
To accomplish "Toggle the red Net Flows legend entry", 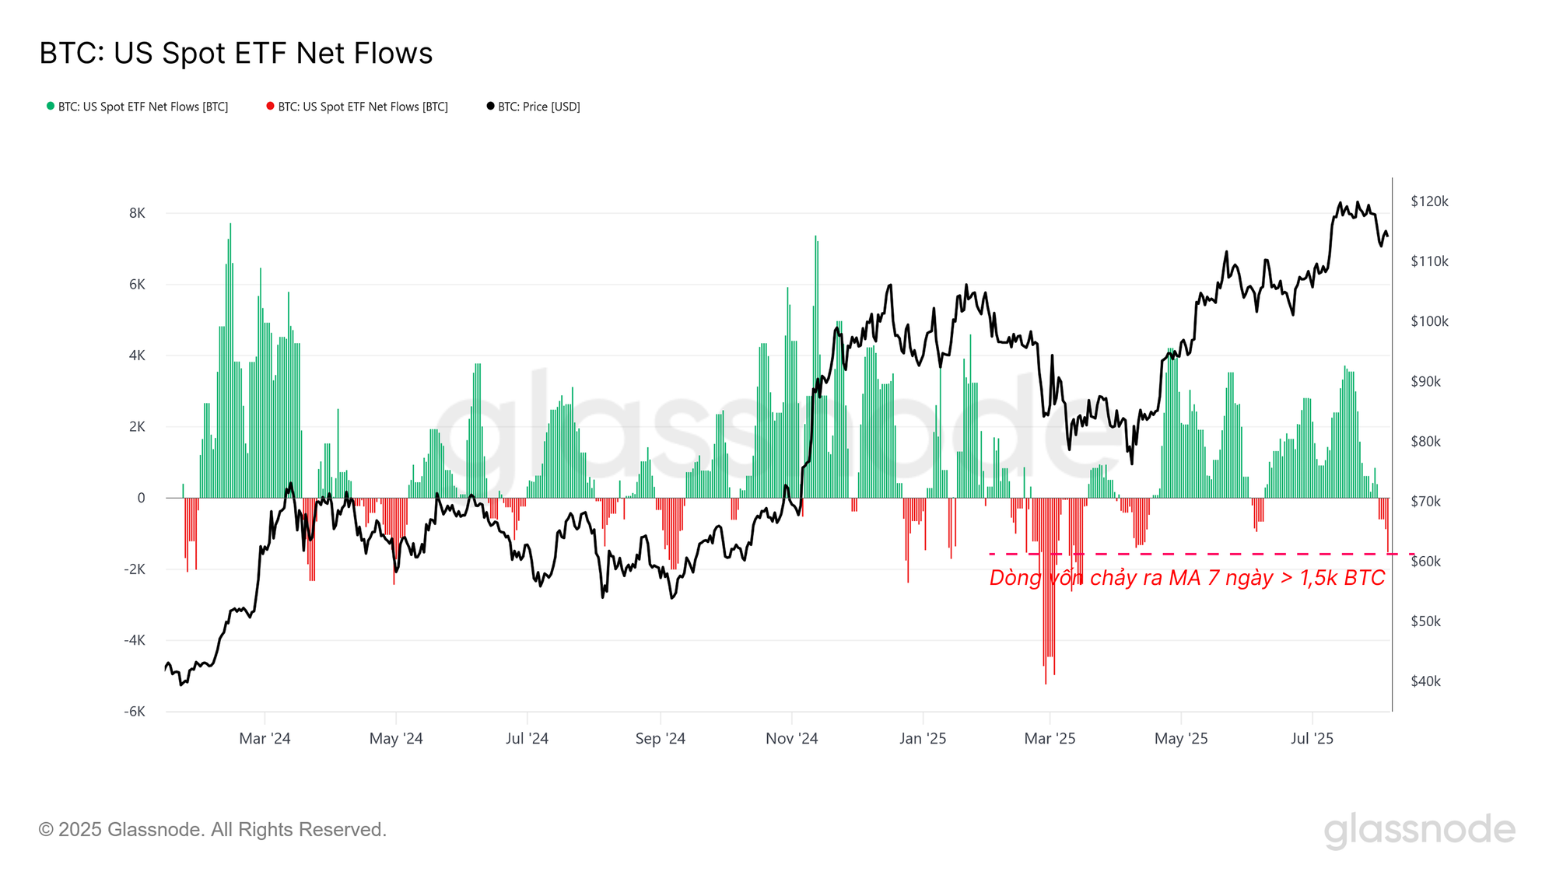I will [363, 107].
